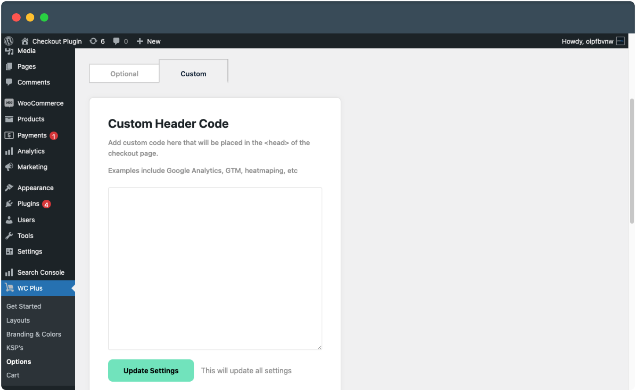Open Branding & Colors submenu item
Image resolution: width=636 pixels, height=390 pixels.
coord(33,334)
